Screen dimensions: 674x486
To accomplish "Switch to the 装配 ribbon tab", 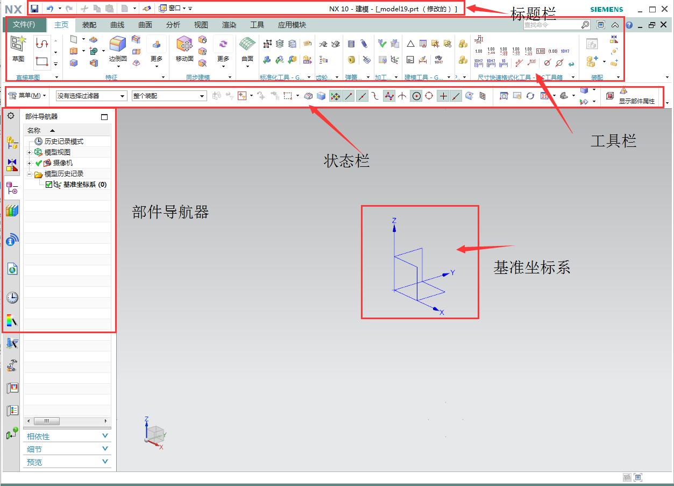I will pyautogui.click(x=89, y=24).
